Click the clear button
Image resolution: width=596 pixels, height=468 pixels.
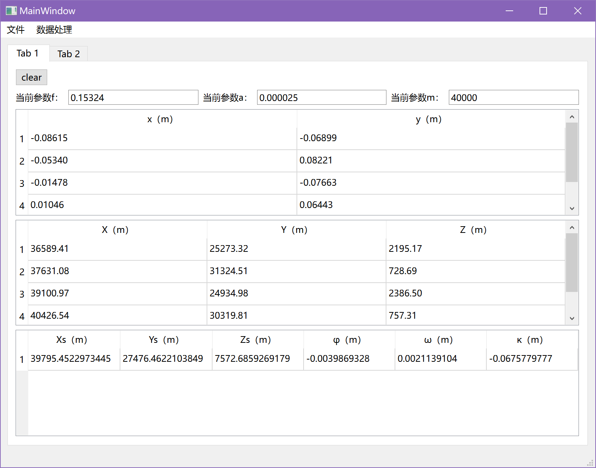(x=32, y=77)
